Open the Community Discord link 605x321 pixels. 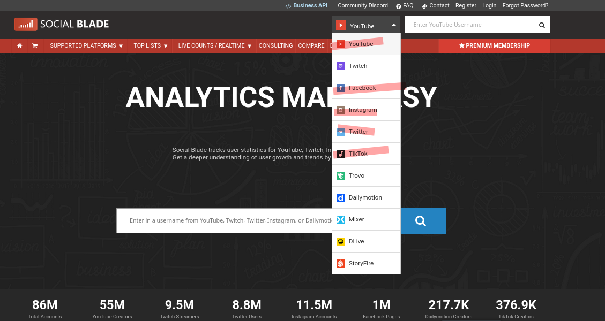pos(363,6)
